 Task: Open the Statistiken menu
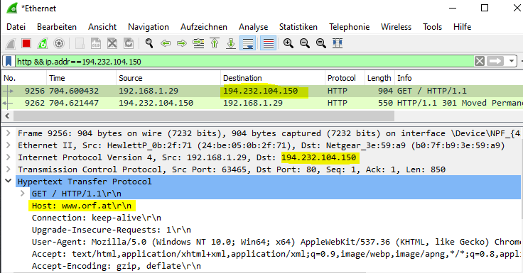pos(298,27)
